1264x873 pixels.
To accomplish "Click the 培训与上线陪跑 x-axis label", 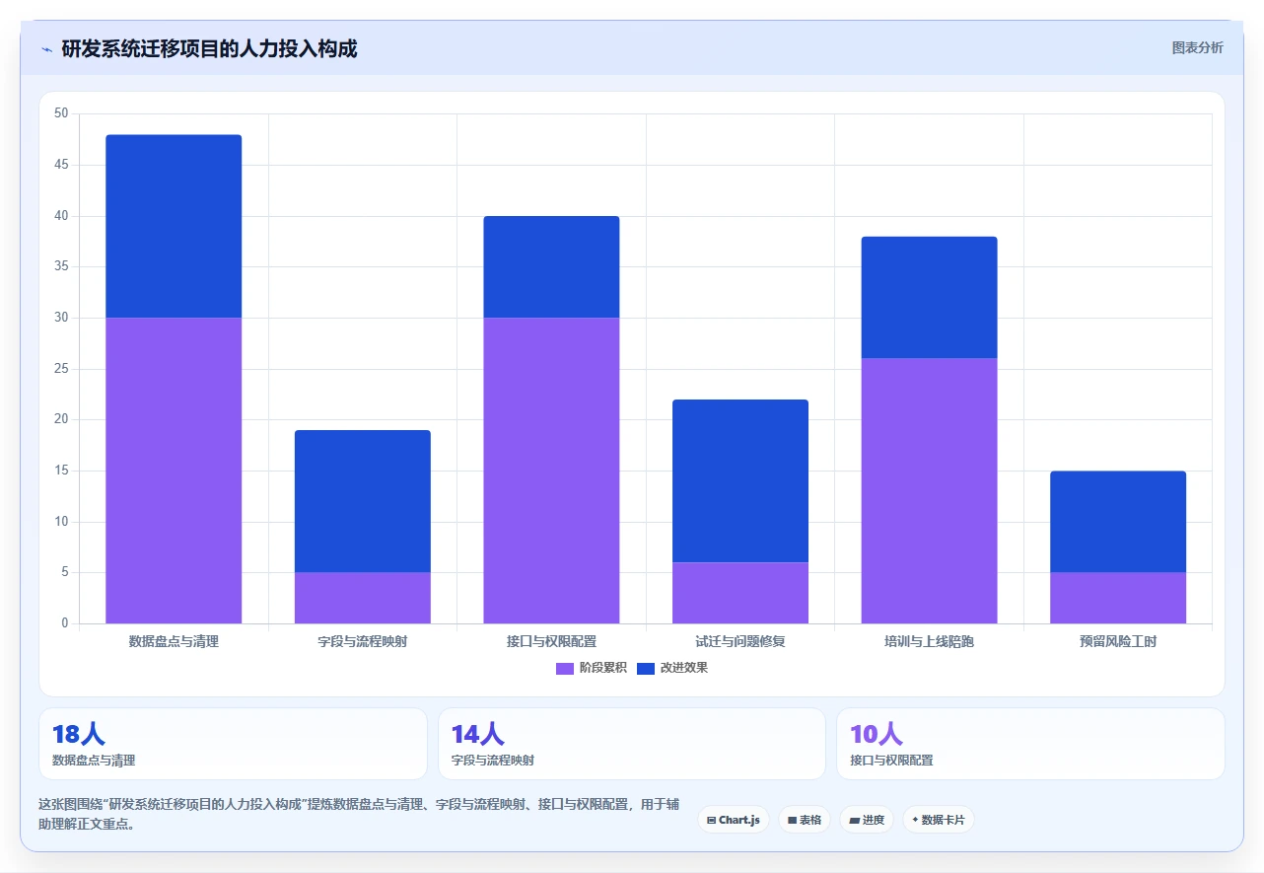I will [929, 641].
